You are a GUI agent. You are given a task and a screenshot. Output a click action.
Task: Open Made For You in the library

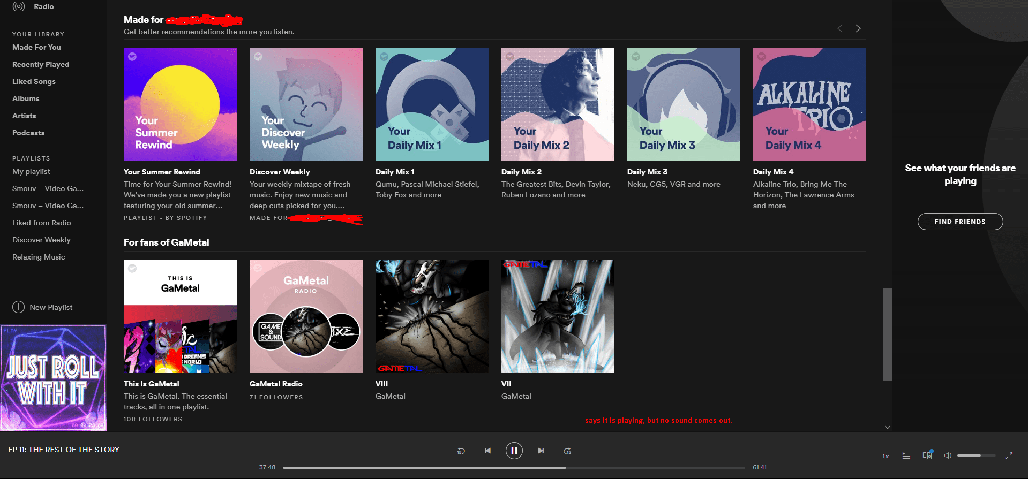tap(36, 47)
